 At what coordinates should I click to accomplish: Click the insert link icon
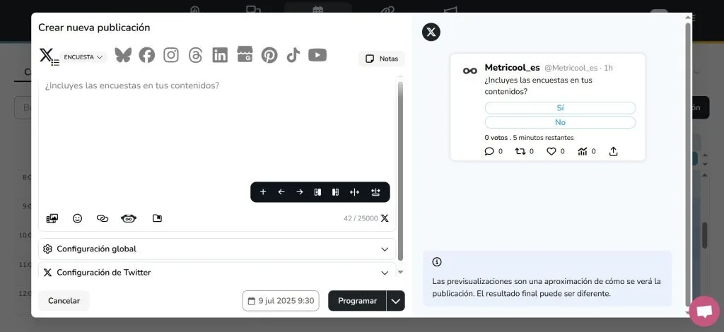103,218
